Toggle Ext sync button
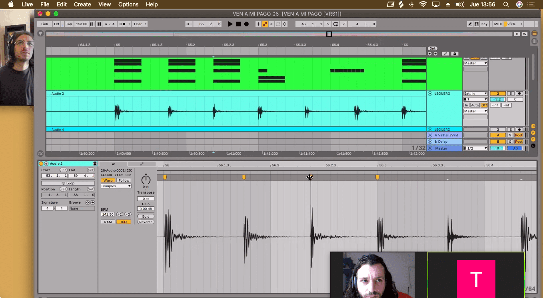This screenshot has height=298, width=543. [x=57, y=24]
